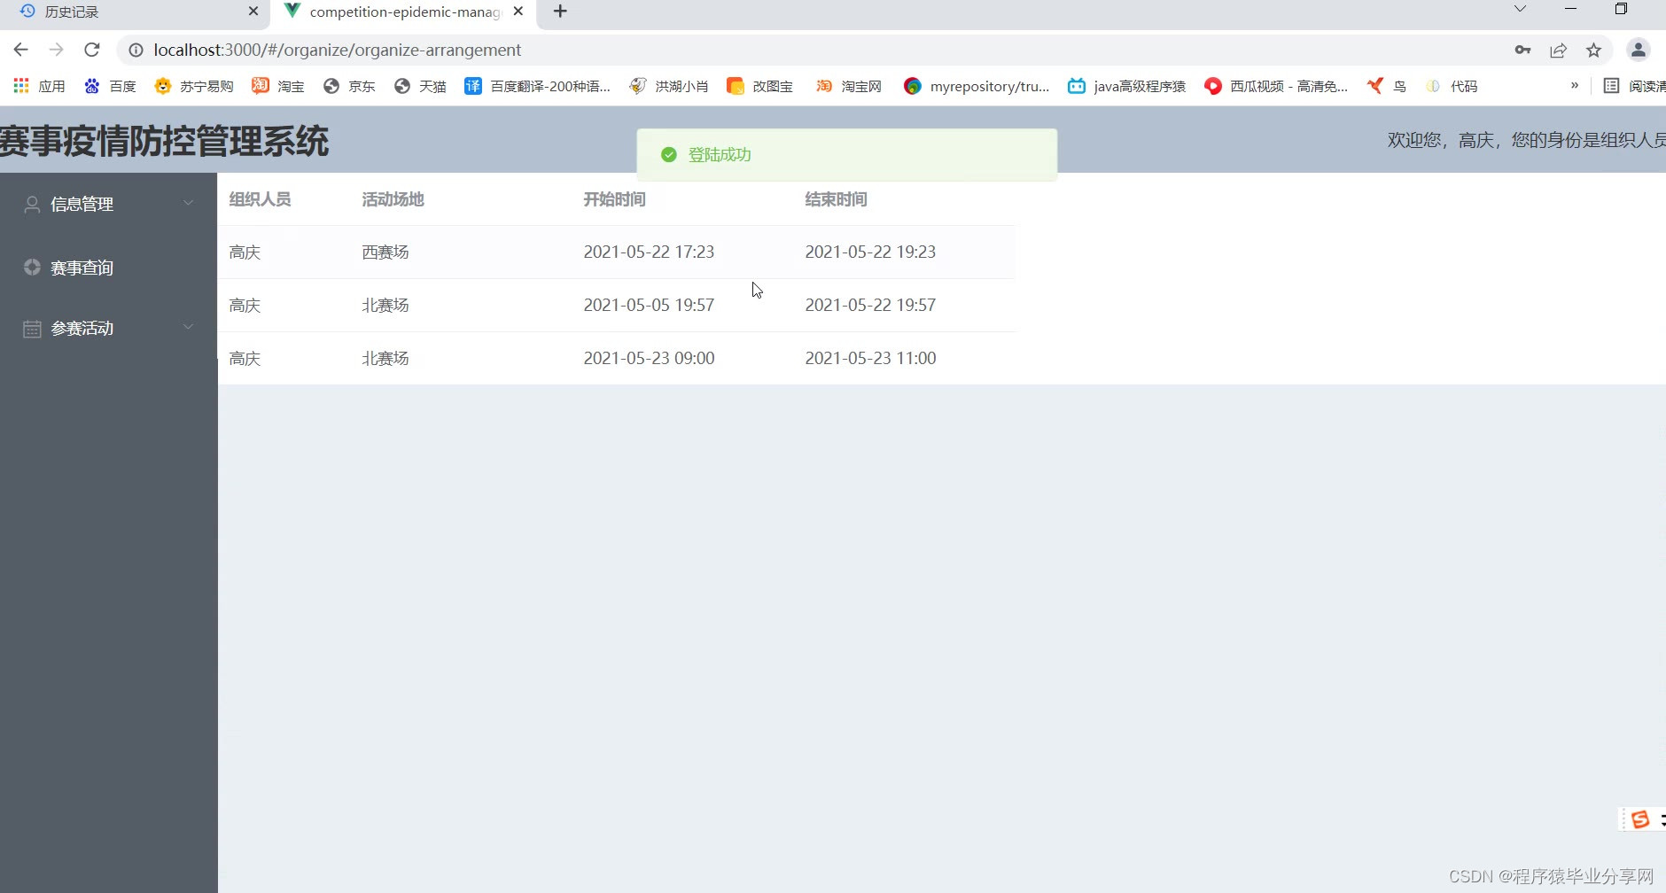Open the java高级程序猿 bookmark
This screenshot has height=893, width=1666.
click(x=1126, y=86)
